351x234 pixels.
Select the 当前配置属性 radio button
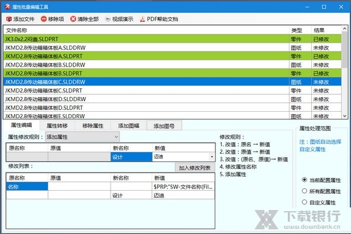pos(304,180)
